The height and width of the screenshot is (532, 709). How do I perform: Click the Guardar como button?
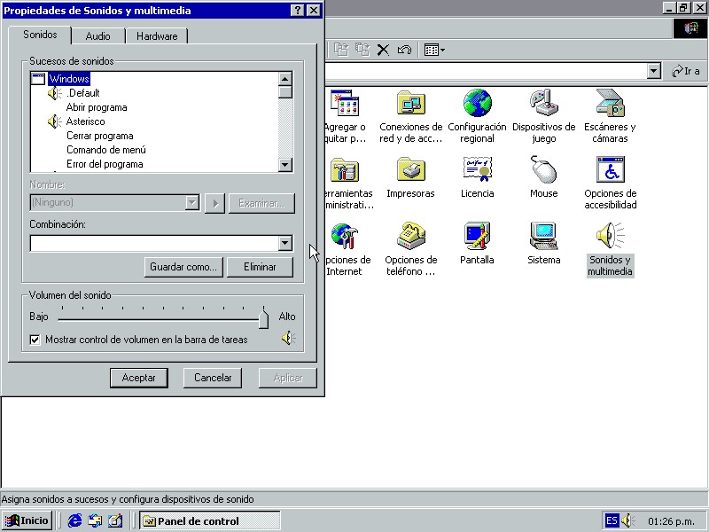[183, 267]
